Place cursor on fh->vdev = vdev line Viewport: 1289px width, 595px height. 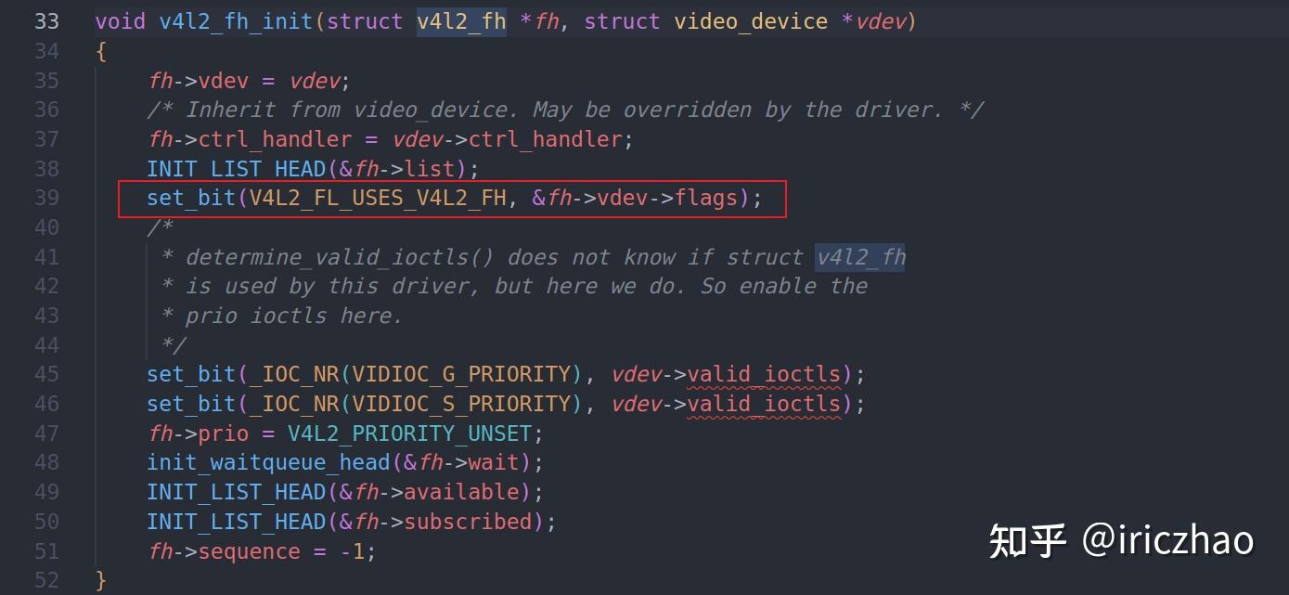249,81
